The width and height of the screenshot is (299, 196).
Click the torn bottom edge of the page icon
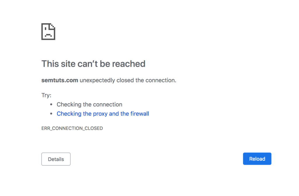click(48, 39)
